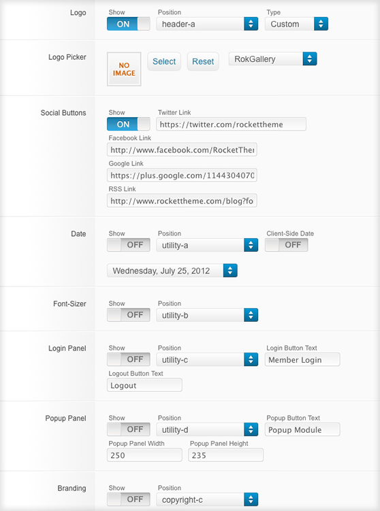The width and height of the screenshot is (380, 511).
Task: Toggle off Social Buttons Show switch
Action: (x=129, y=124)
